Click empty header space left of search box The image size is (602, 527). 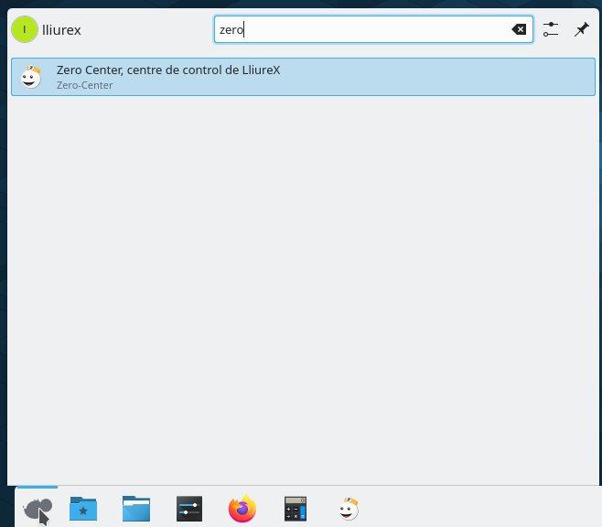[x=146, y=29]
